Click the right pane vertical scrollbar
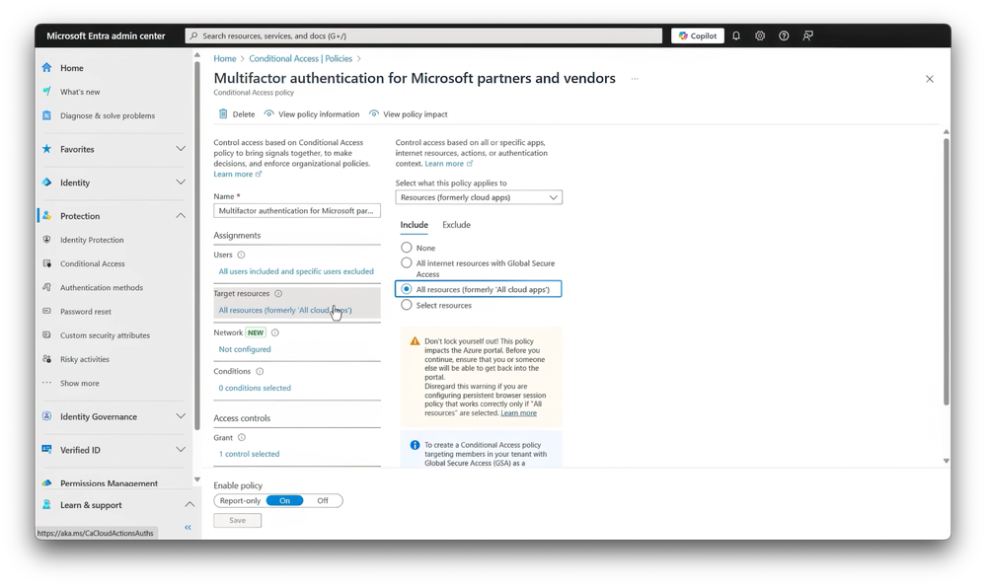This screenshot has height=586, width=986. pos(946,271)
